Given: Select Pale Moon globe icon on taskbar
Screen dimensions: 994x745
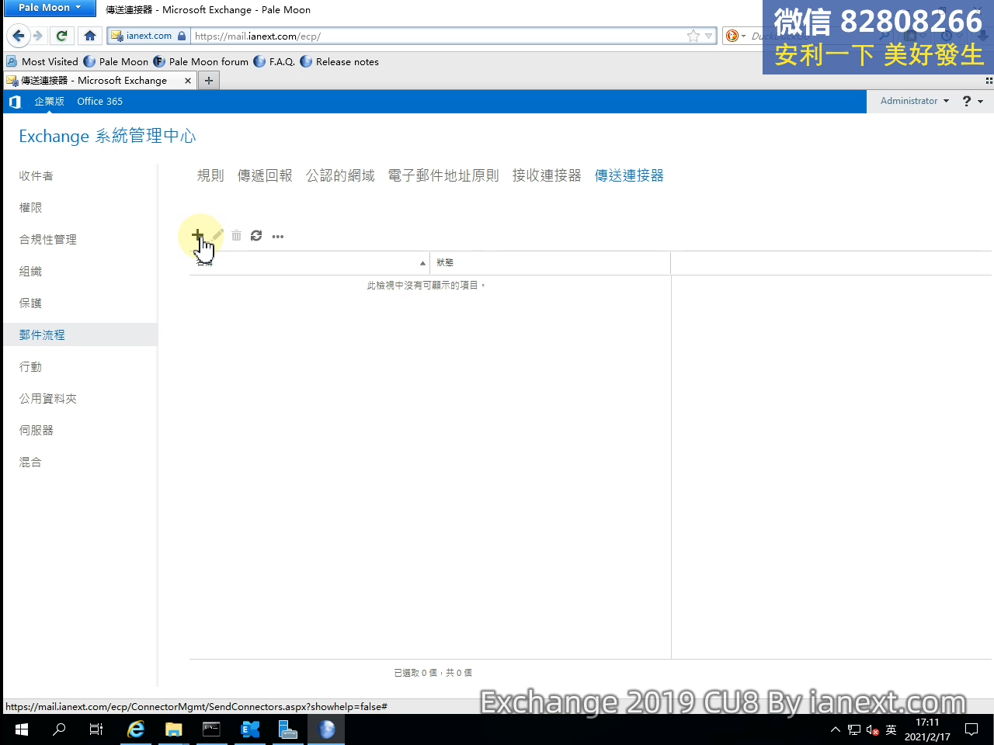Looking at the screenshot, I should pos(327,729).
